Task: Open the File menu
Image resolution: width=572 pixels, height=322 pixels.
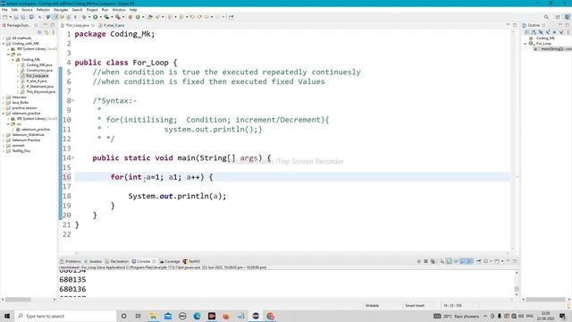Action: point(4,10)
